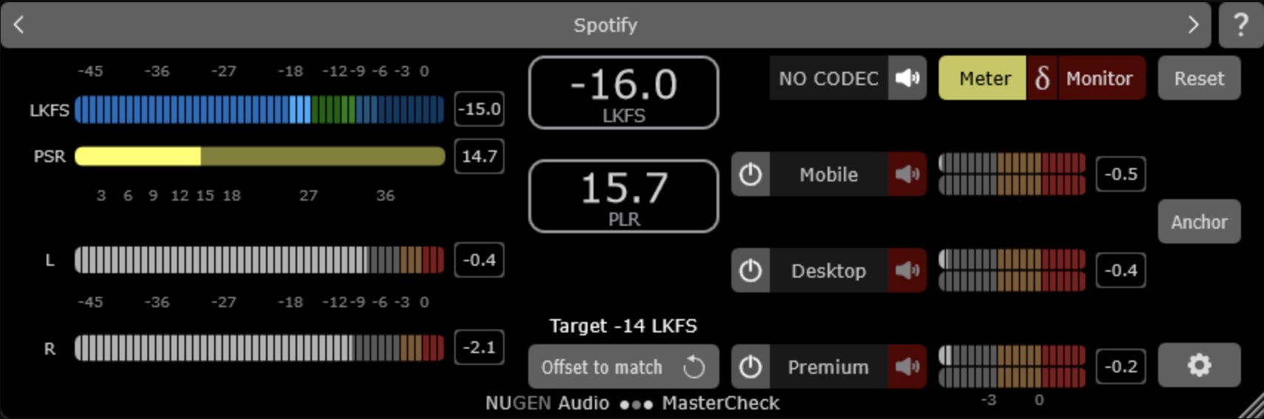The image size is (1264, 419).
Task: Go to the next preset with the right arrow
Action: (1193, 24)
